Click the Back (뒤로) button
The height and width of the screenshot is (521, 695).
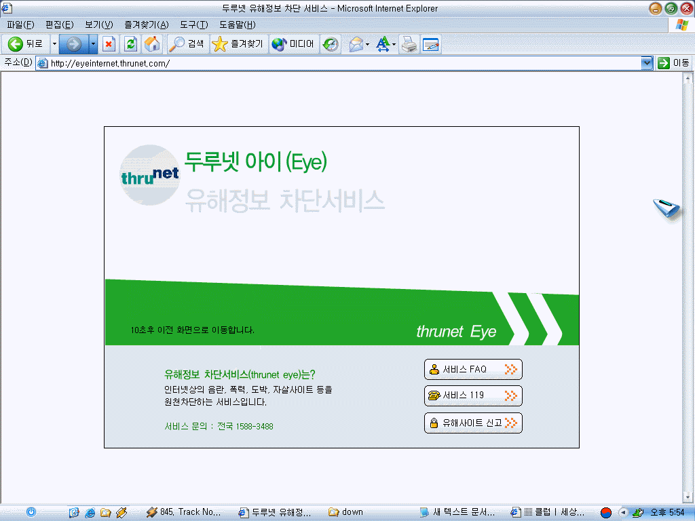(x=26, y=44)
